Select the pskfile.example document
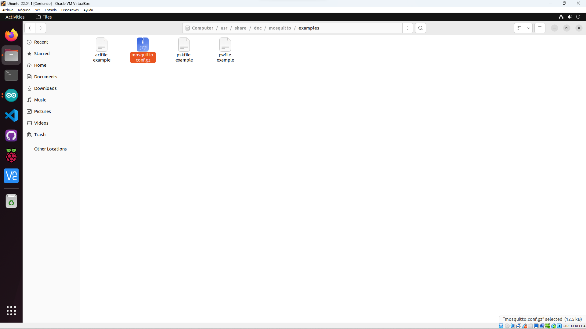This screenshot has height=329, width=586. pyautogui.click(x=184, y=45)
